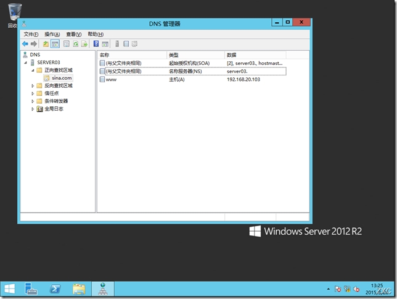
Task: Expand the 反向查找区域 node
Action: point(33,86)
